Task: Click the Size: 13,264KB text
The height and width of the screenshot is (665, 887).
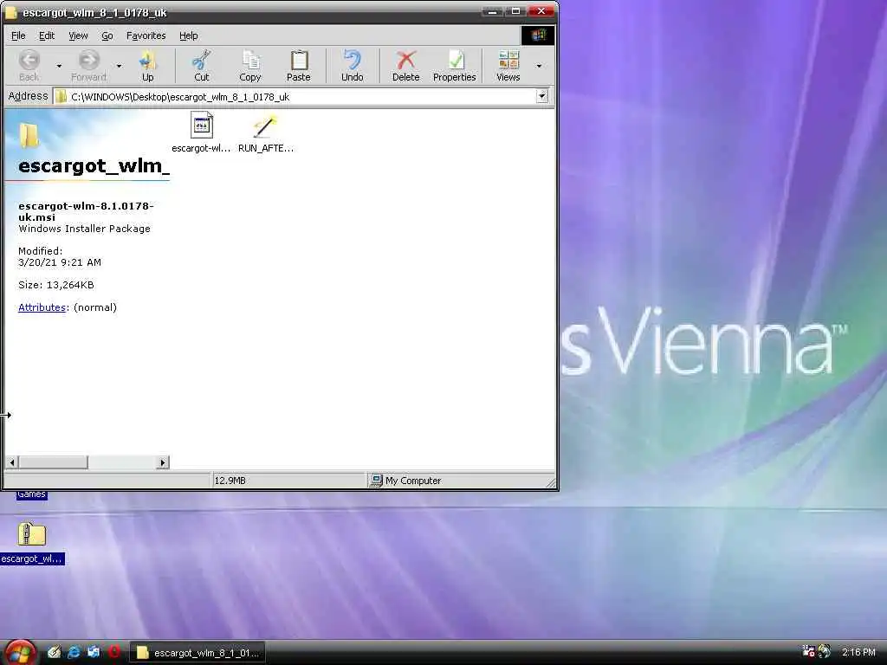Action: [56, 285]
